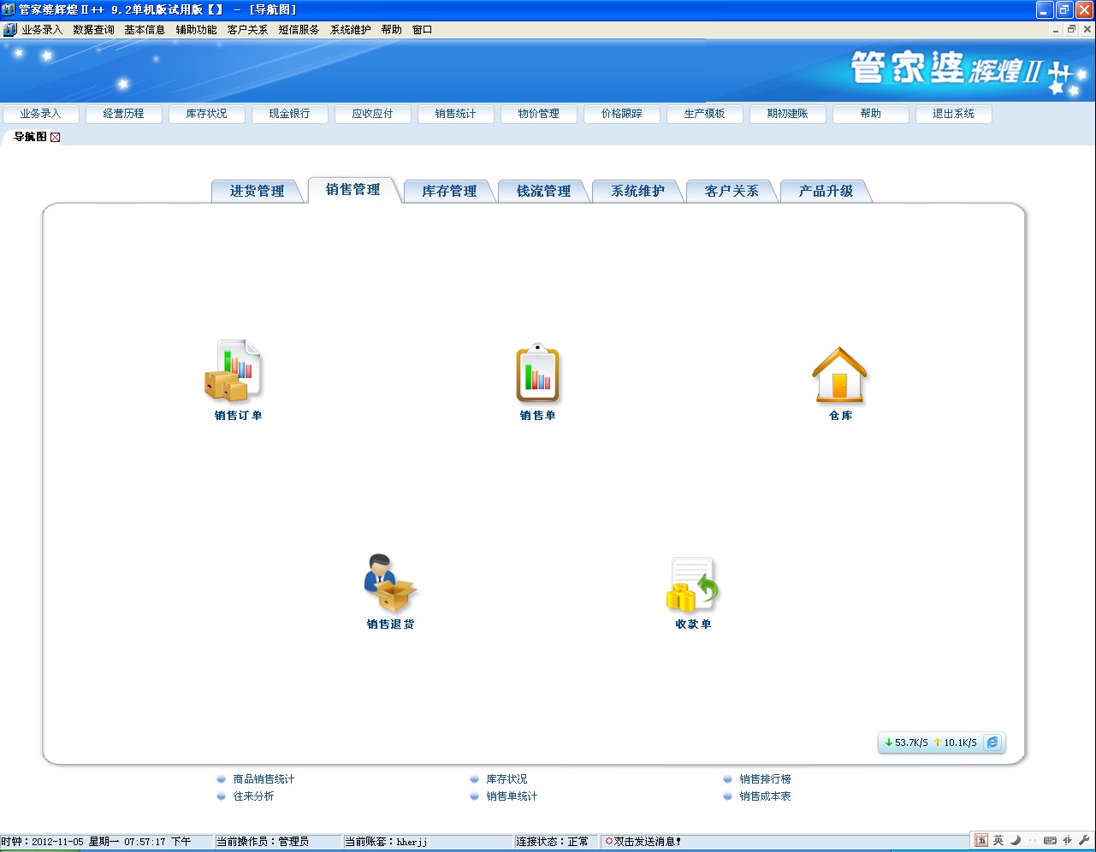Open the soft keyboard icon on the IME bar

pyautogui.click(x=1051, y=840)
